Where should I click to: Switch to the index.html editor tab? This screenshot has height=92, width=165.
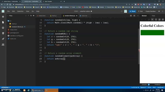coord(41,16)
